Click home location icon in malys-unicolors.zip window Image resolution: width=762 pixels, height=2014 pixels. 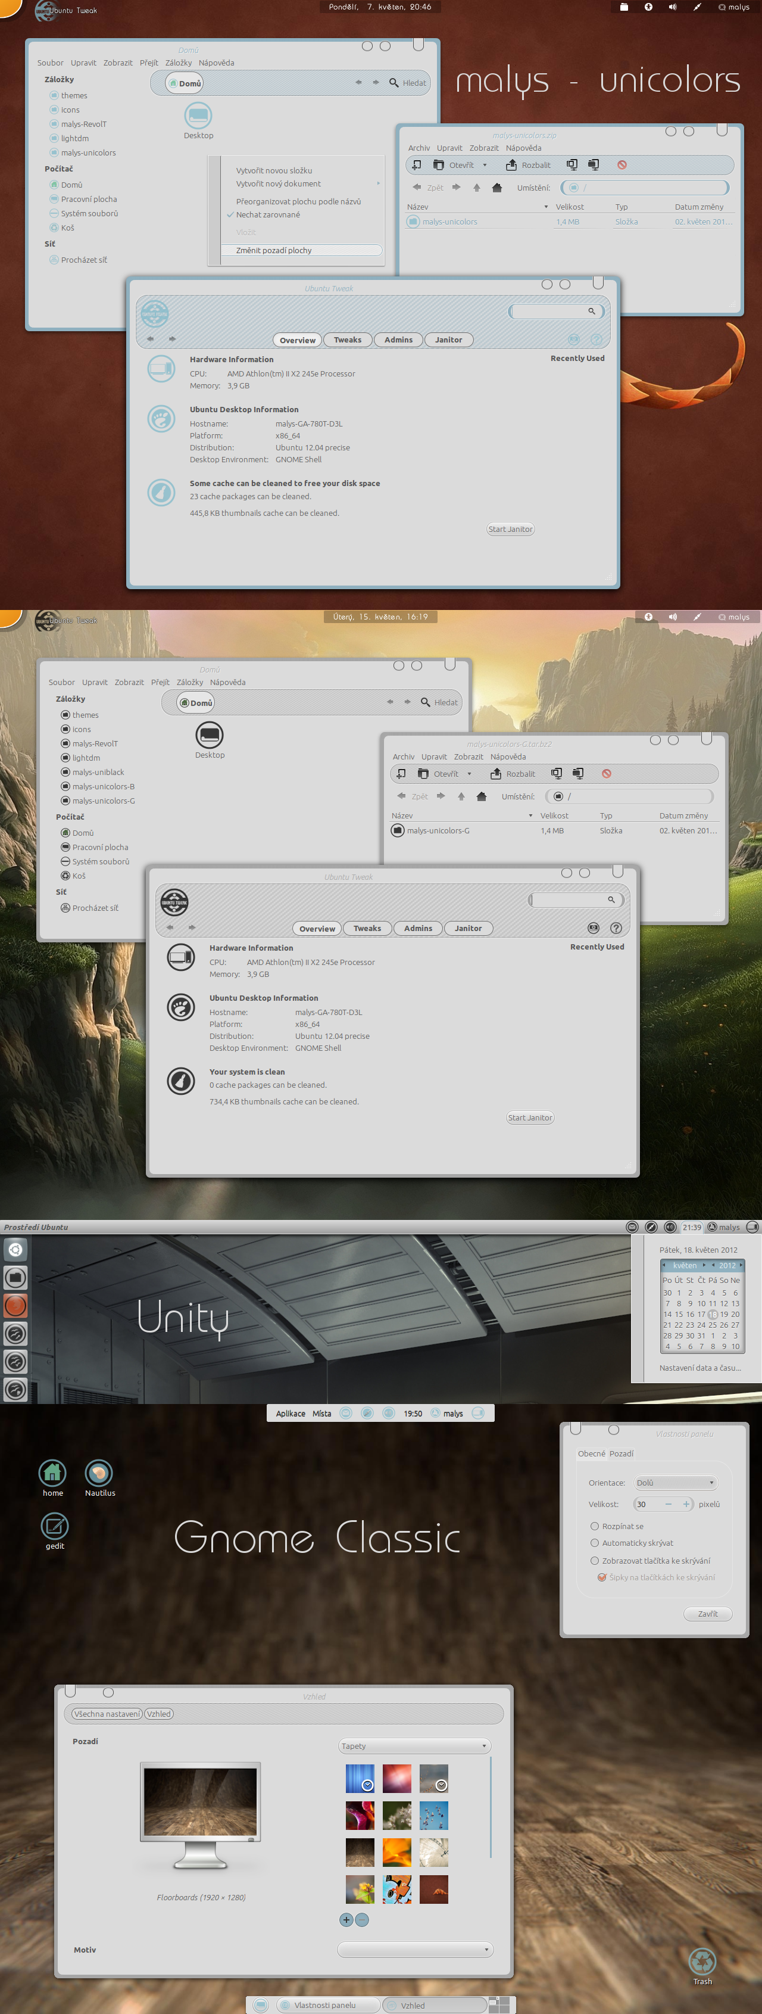tap(497, 188)
